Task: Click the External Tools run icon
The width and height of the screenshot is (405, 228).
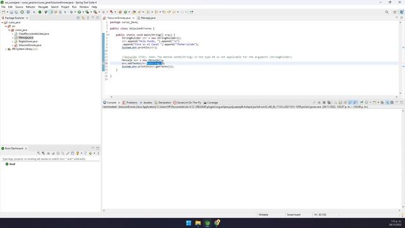Action: [x=96, y=12]
